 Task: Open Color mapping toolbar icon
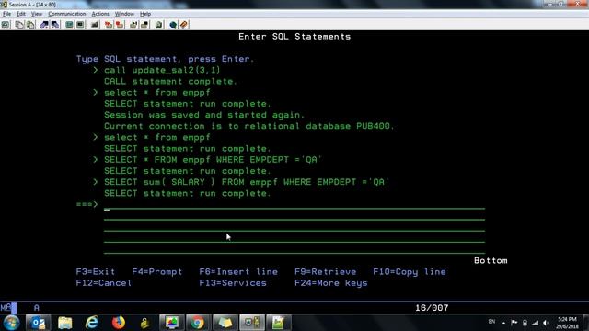click(80, 25)
